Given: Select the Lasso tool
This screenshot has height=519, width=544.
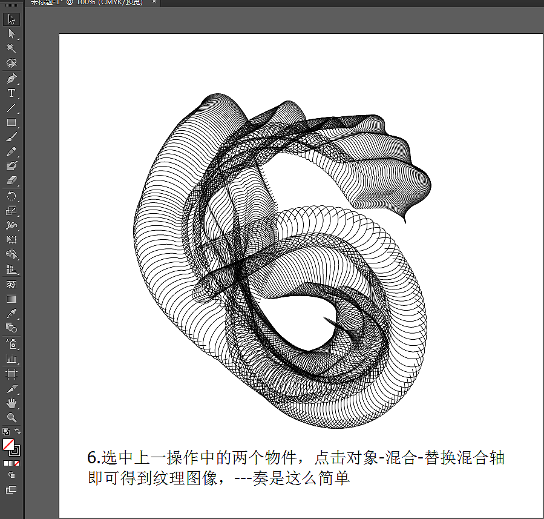Looking at the screenshot, I should (x=11, y=63).
